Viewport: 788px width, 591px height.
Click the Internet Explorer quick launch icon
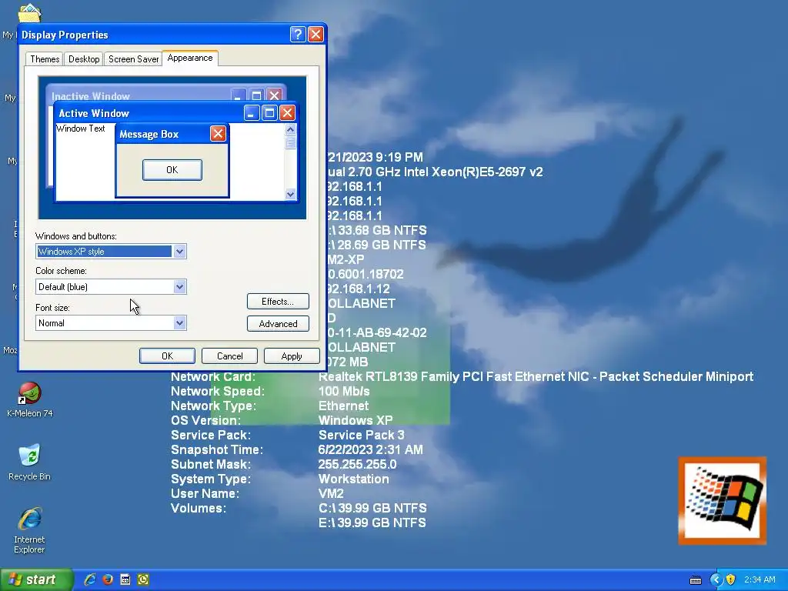[x=90, y=579]
